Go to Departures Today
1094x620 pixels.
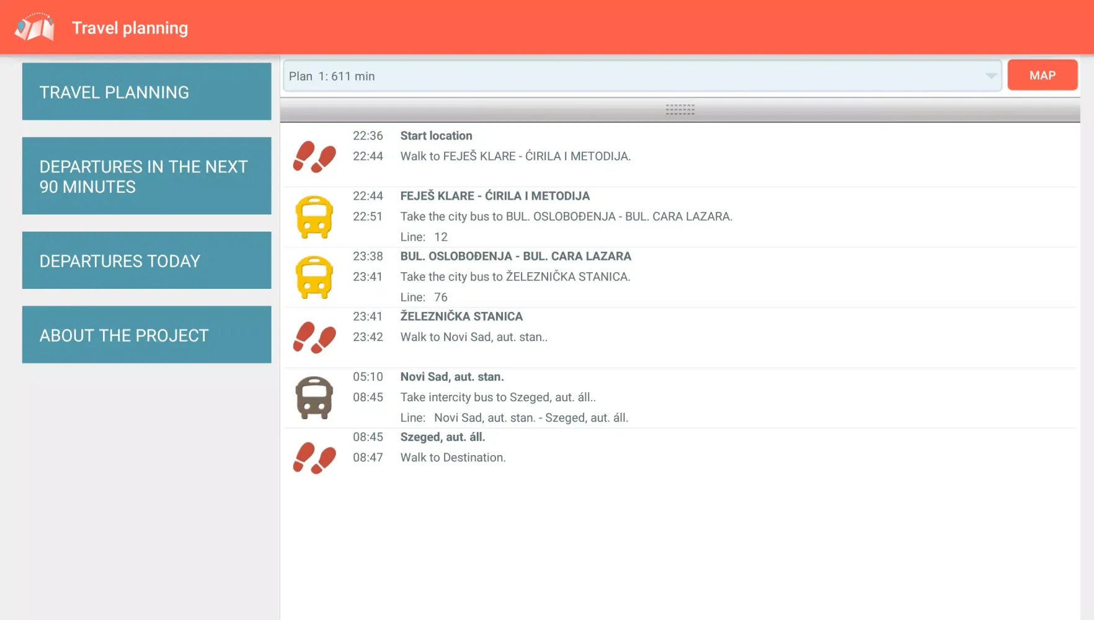(x=146, y=260)
